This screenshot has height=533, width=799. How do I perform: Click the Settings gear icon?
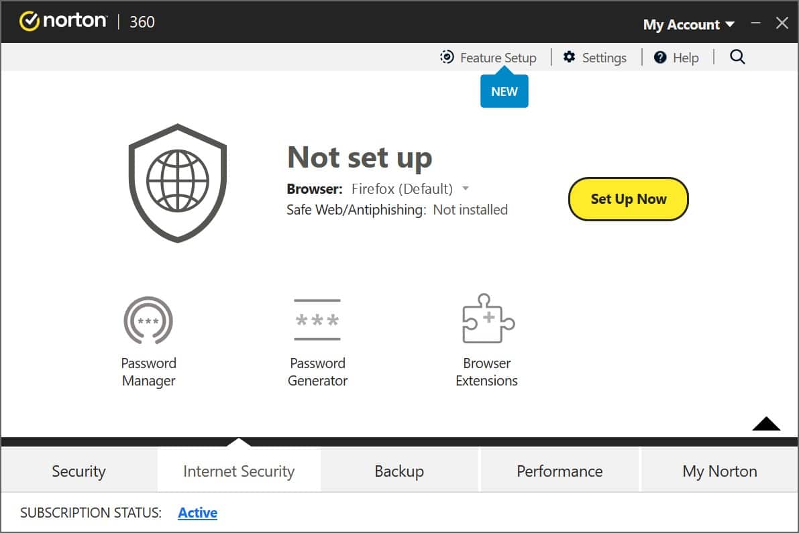coord(569,57)
